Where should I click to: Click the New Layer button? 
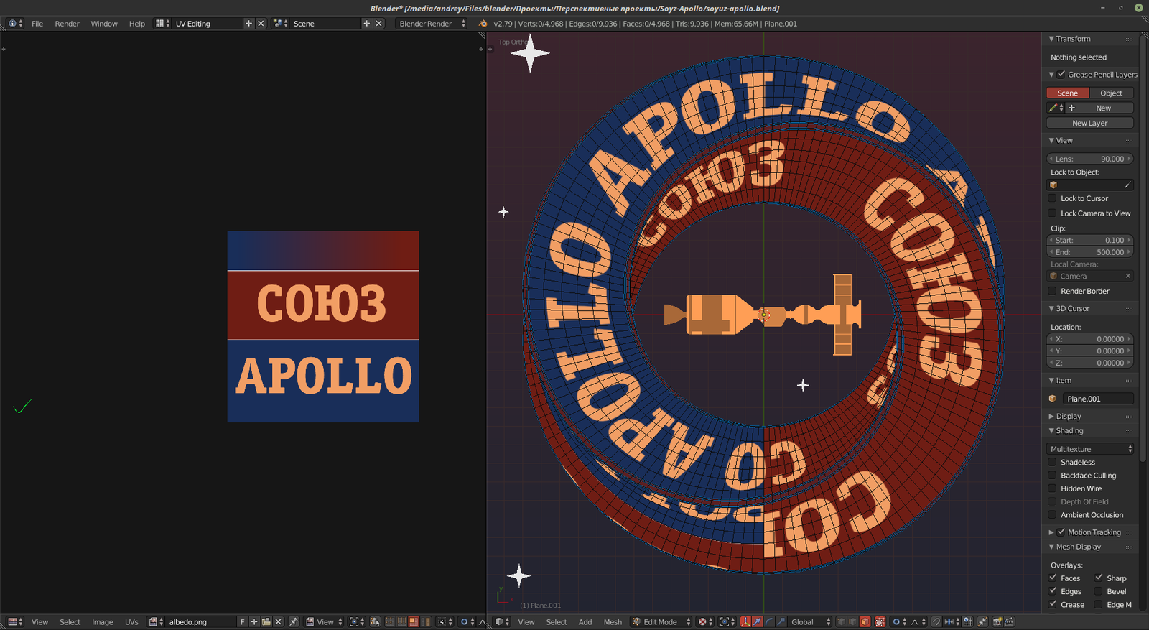(1090, 123)
